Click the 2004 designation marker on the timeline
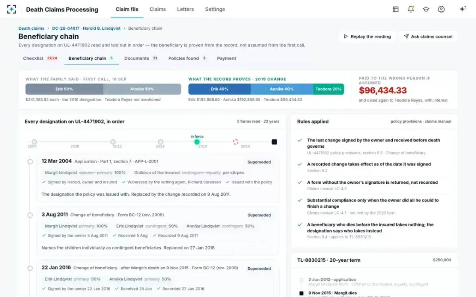 tap(35, 142)
